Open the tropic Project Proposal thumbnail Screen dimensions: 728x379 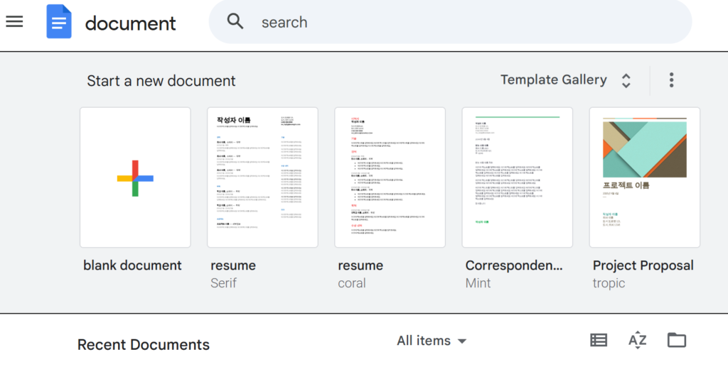pos(644,177)
